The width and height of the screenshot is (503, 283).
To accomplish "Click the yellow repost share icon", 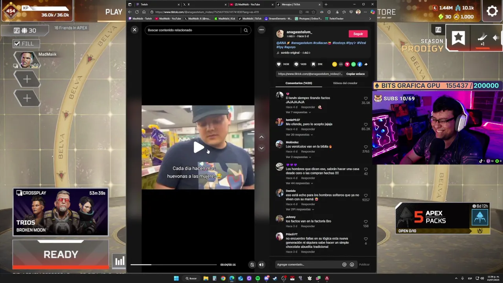I will pos(334,64).
